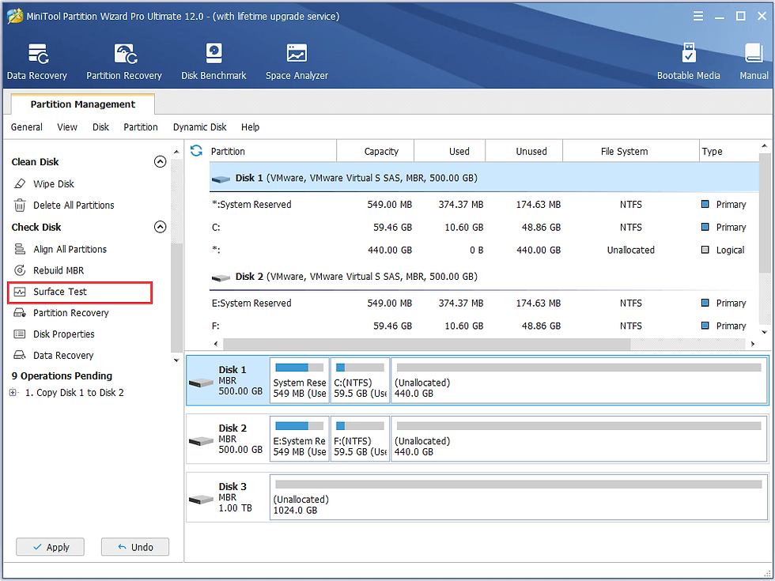The image size is (775, 581).
Task: Click partition list scroll right arrow
Action: tap(753, 343)
